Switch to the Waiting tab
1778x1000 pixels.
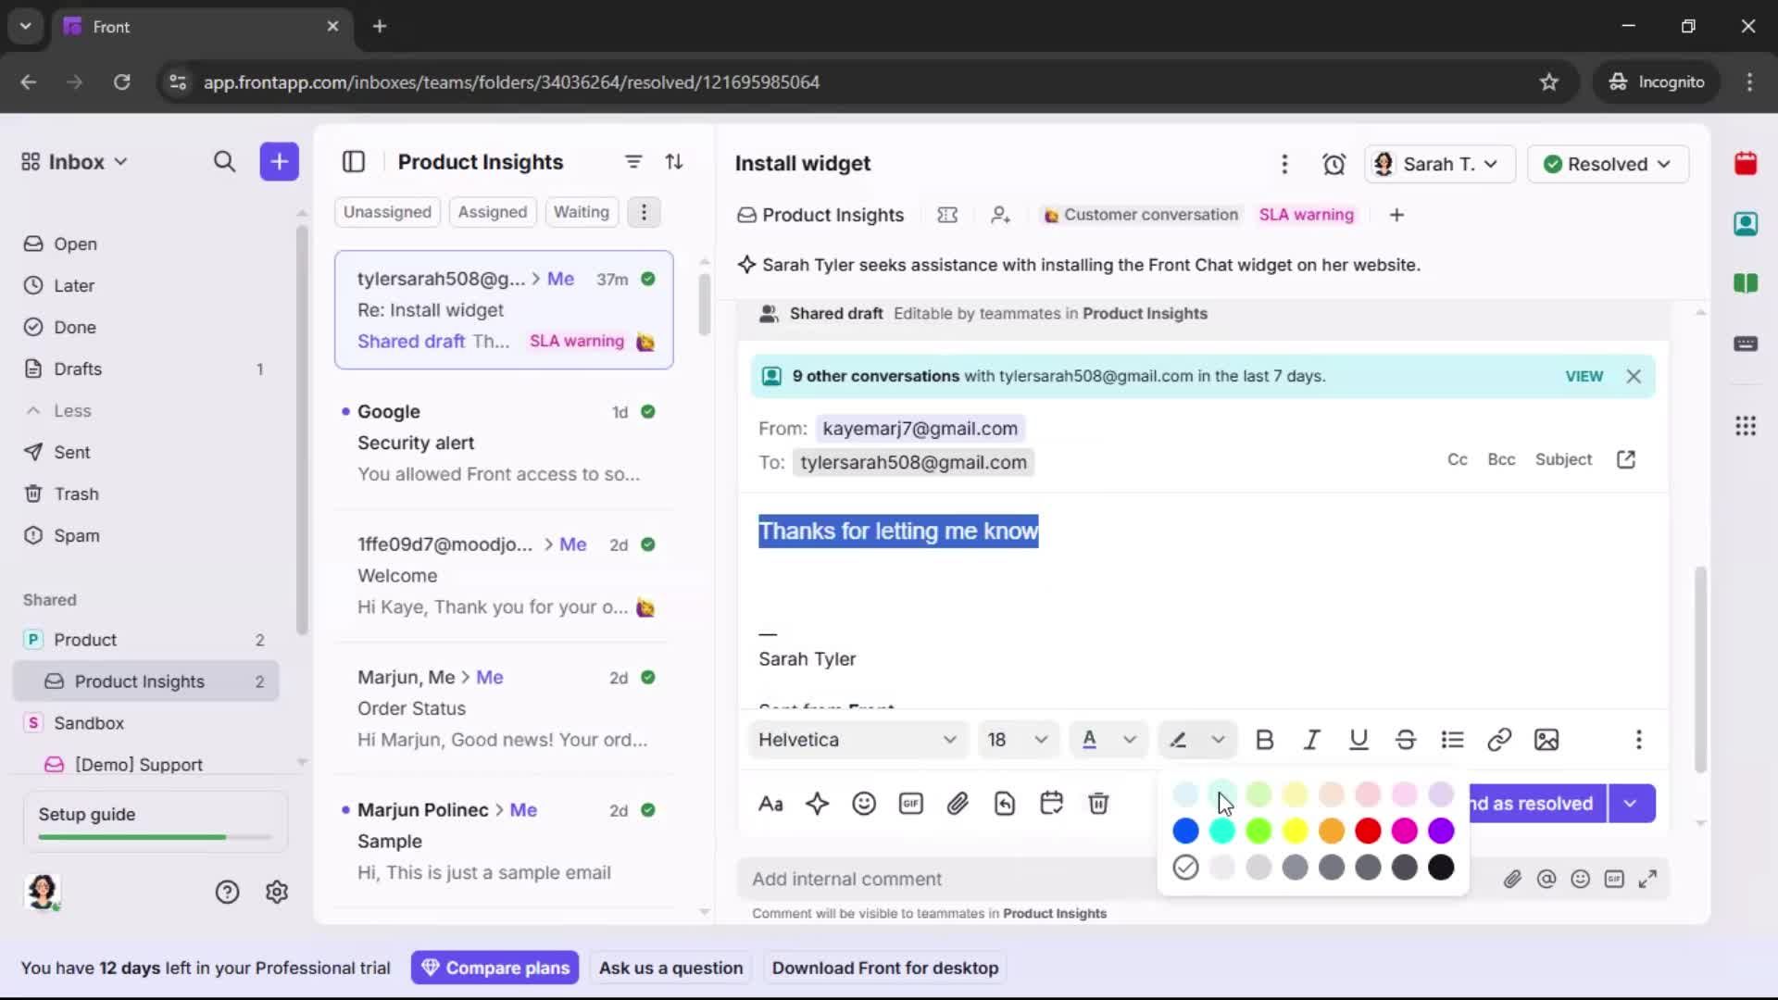click(x=581, y=212)
